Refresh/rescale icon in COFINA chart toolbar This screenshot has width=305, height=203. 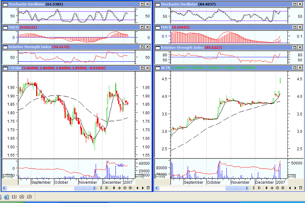[x=101, y=188]
